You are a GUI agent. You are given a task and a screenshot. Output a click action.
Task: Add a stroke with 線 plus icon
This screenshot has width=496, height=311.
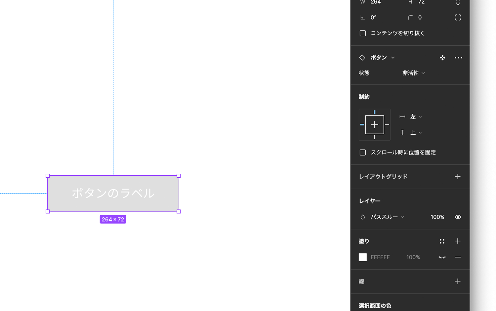tap(458, 282)
